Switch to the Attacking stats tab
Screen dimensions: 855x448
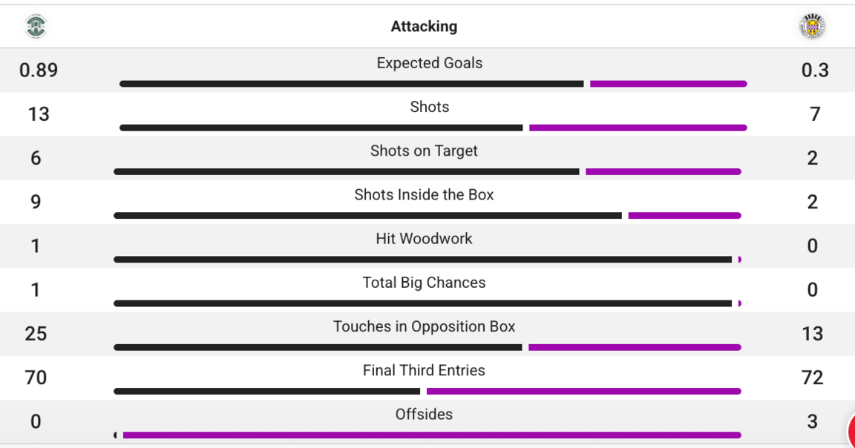pos(424,26)
